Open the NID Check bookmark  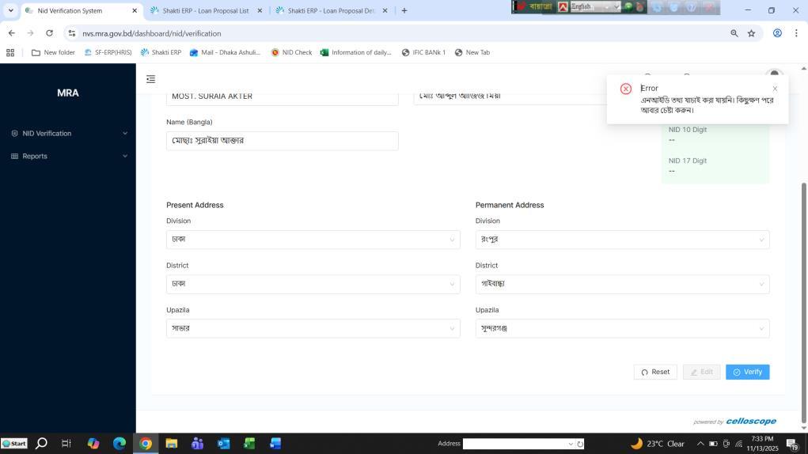click(x=291, y=53)
